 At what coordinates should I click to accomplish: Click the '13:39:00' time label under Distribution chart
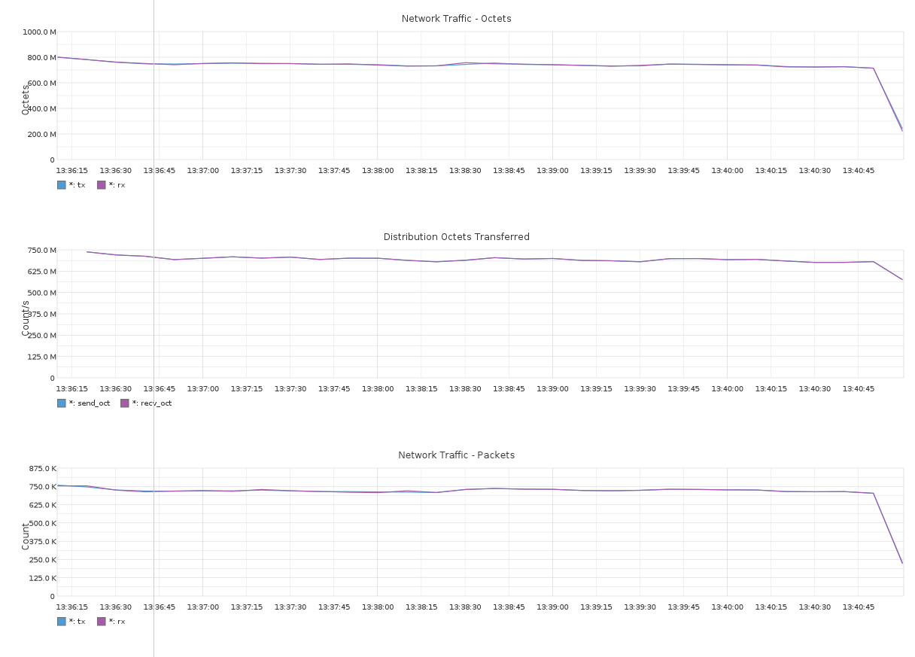[x=553, y=389]
